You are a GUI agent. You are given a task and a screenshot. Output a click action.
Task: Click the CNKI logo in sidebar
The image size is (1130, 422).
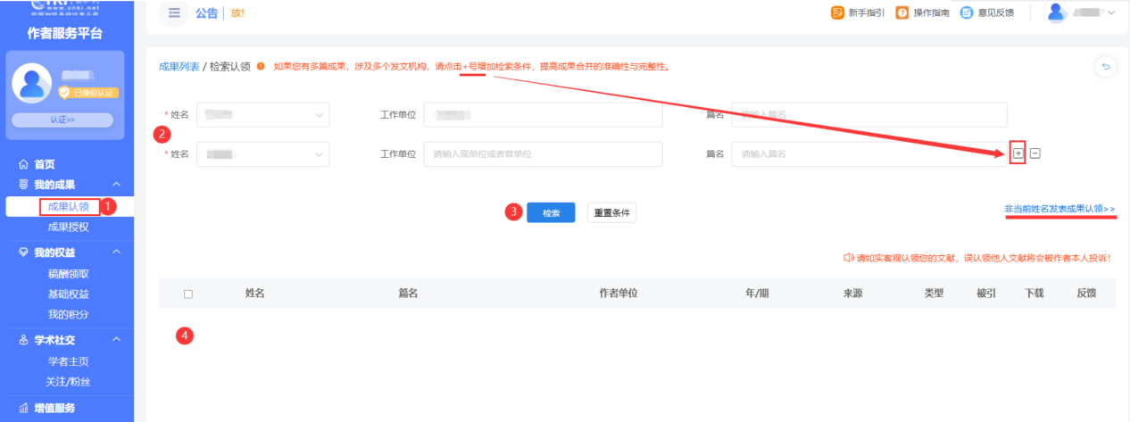(67, 7)
